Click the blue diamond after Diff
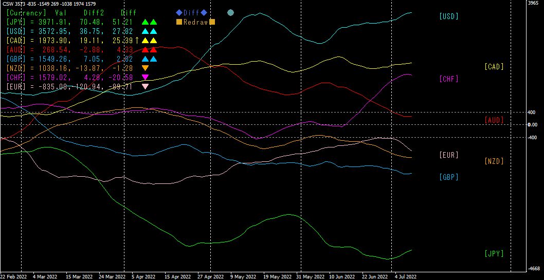The height and width of the screenshot is (280, 544). click(x=204, y=13)
